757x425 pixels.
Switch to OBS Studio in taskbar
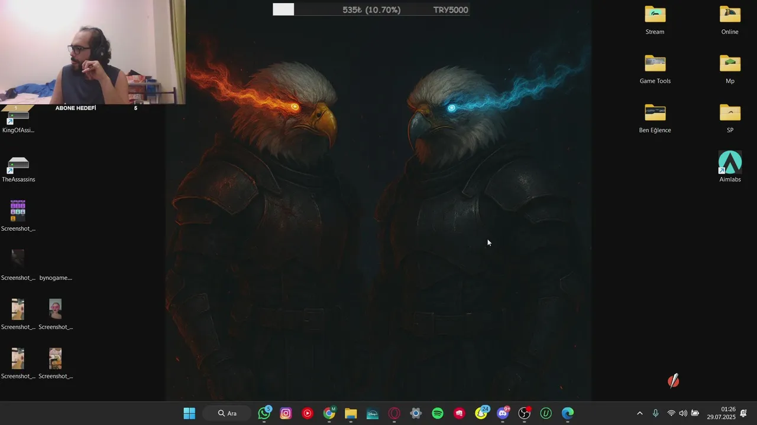(525, 413)
